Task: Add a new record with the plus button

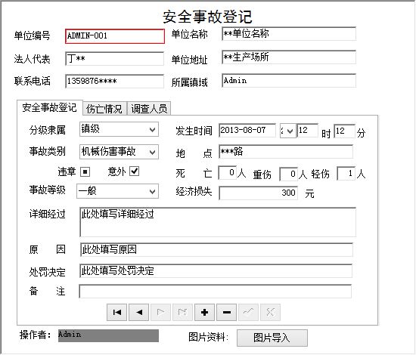Action: coord(204,313)
